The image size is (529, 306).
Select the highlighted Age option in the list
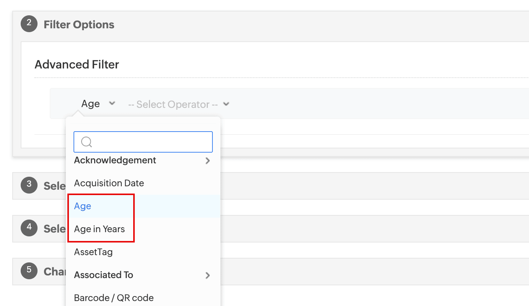tap(83, 206)
